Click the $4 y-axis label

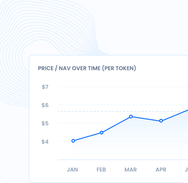(45, 142)
